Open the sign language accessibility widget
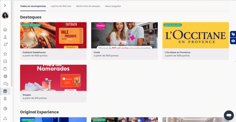This screenshot has width=236, height=122. tap(233, 34)
